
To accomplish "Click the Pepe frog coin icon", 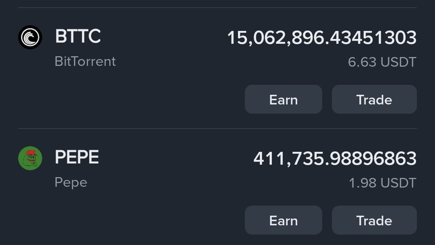I will [30, 158].
